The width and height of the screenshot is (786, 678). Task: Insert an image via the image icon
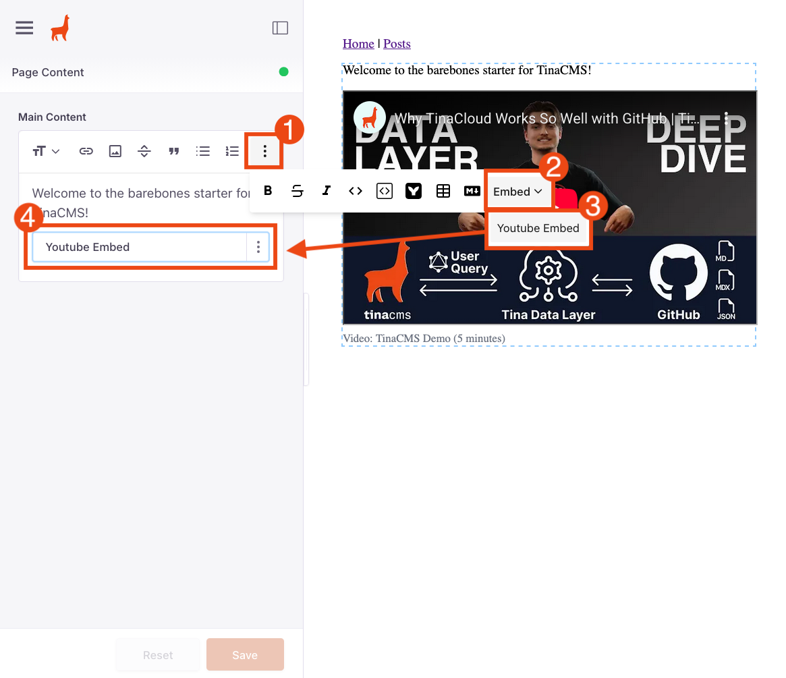click(115, 151)
